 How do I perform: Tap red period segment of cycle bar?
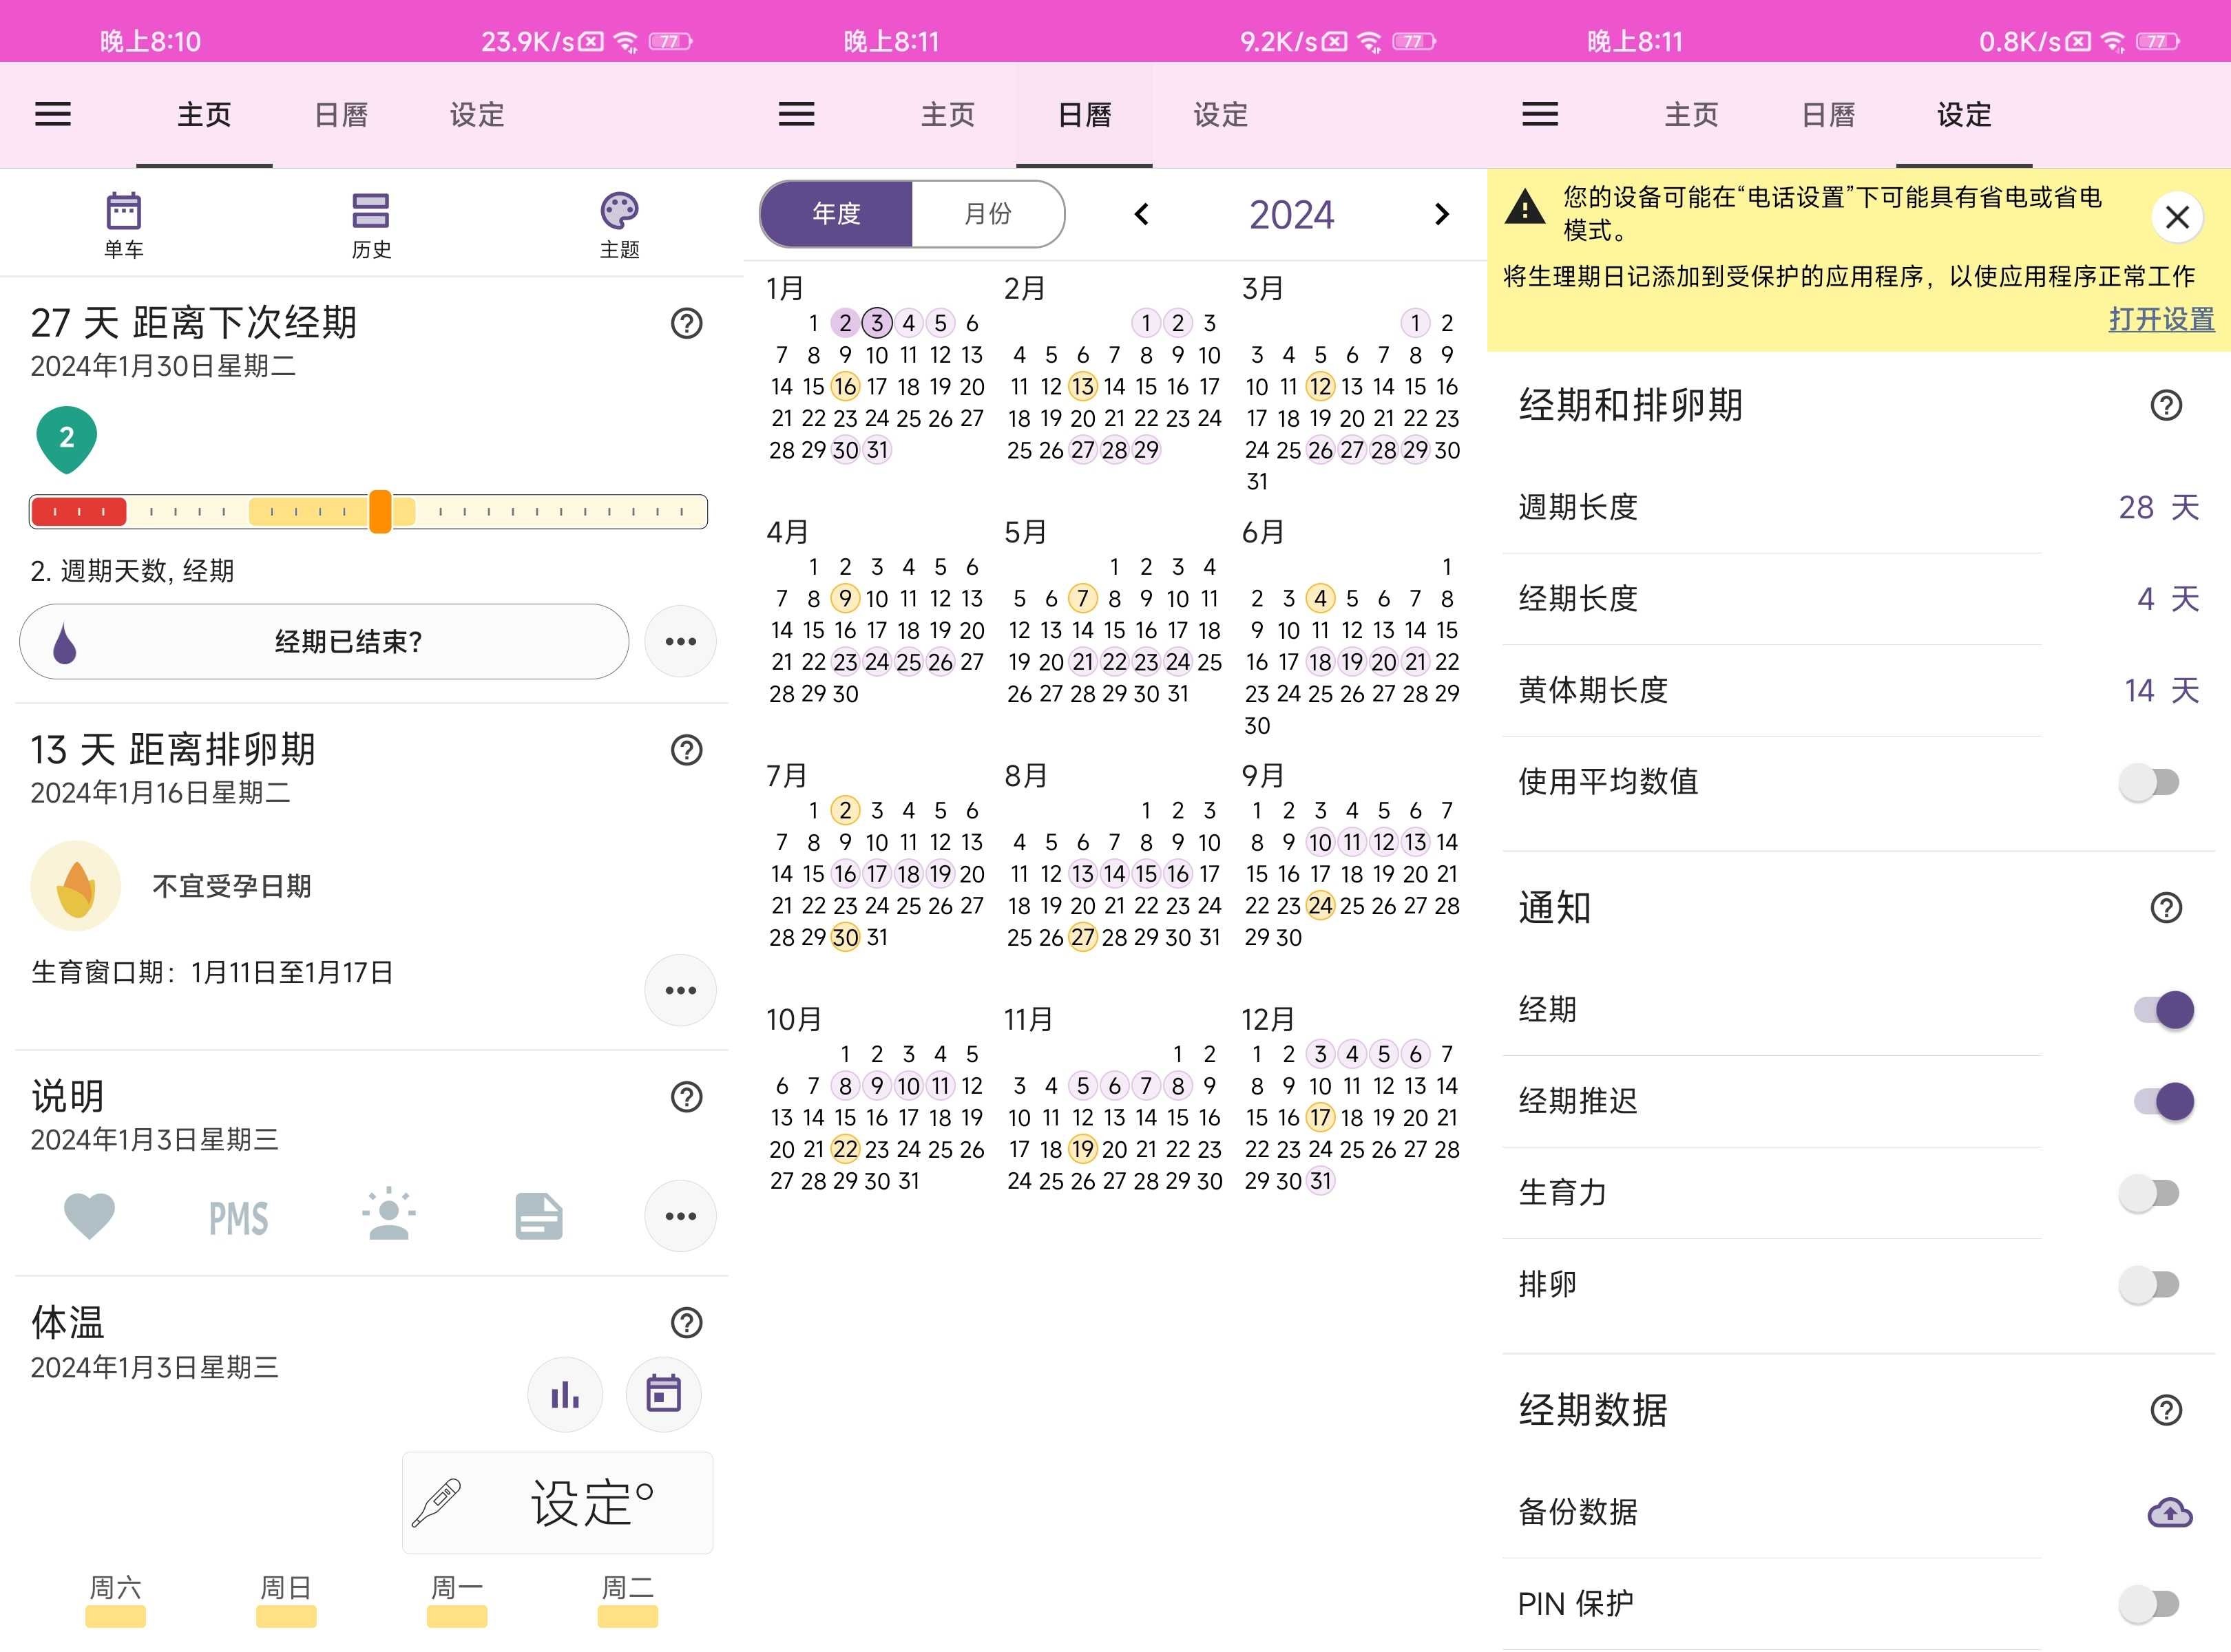pyautogui.click(x=78, y=512)
